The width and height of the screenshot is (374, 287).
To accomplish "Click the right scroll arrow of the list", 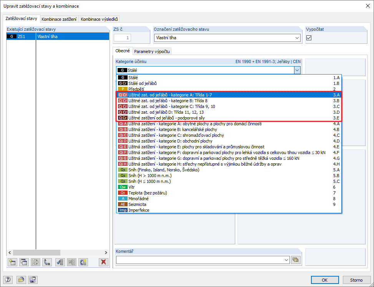I will pyautogui.click(x=106, y=253).
